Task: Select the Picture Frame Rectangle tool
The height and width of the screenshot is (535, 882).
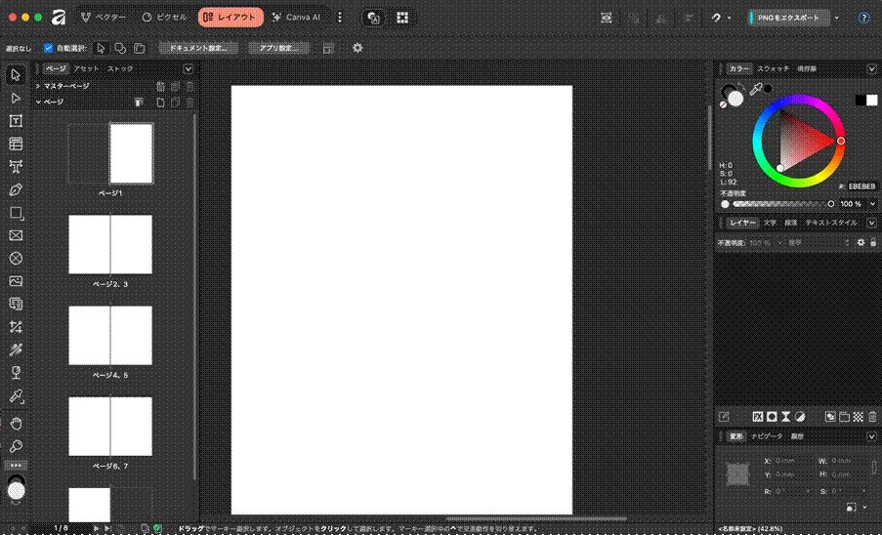Action: coord(16,235)
